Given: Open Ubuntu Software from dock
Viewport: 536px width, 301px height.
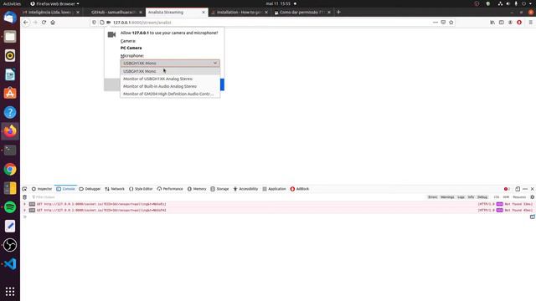Looking at the screenshot, I should (10, 93).
